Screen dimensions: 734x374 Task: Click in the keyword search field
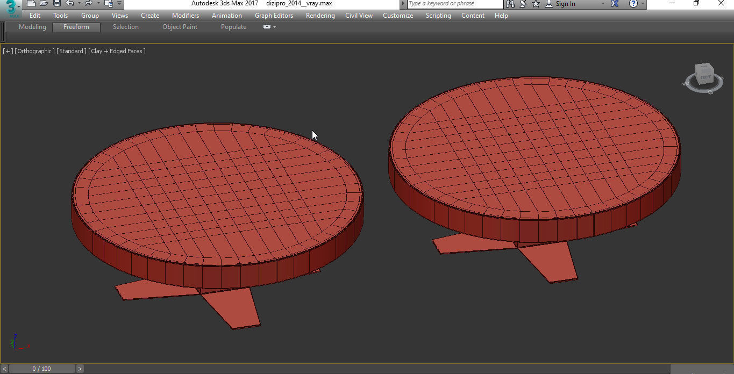pyautogui.click(x=454, y=4)
